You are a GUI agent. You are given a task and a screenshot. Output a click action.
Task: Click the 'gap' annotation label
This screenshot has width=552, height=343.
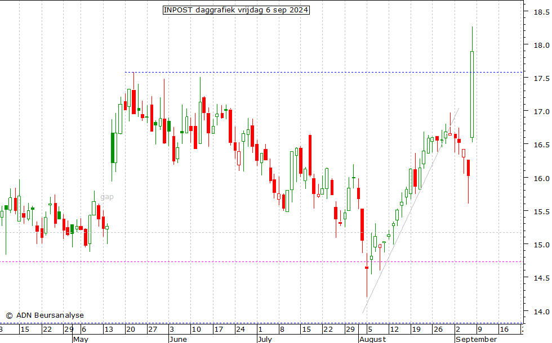(107, 197)
